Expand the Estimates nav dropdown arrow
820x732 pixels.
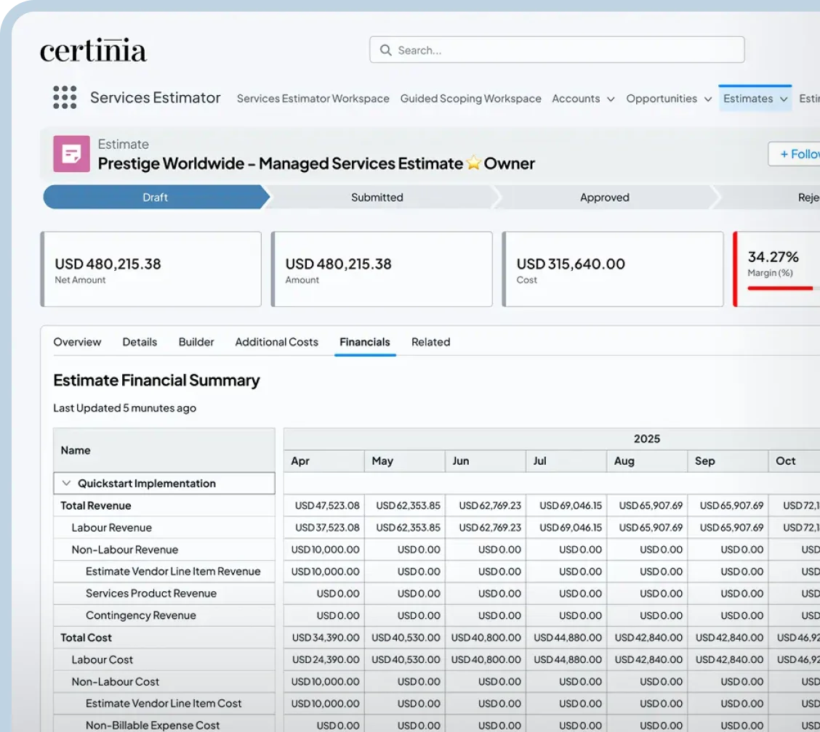tap(784, 99)
